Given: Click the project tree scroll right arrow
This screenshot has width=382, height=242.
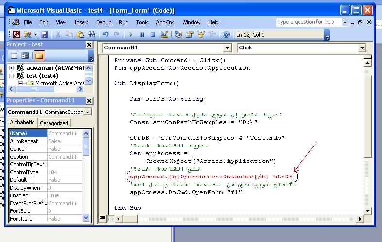Looking at the screenshot, I should click(x=80, y=89).
